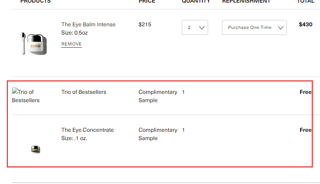Click The Eye Balm Intense product name
Screen dimensions: 320x184
[88, 24]
